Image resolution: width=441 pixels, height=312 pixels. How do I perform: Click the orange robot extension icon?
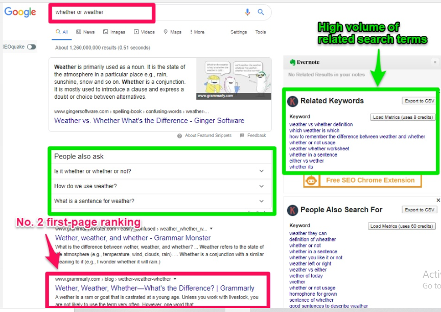(x=311, y=181)
